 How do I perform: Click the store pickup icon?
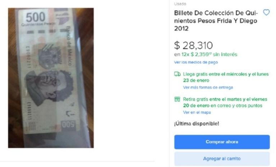point(177,99)
